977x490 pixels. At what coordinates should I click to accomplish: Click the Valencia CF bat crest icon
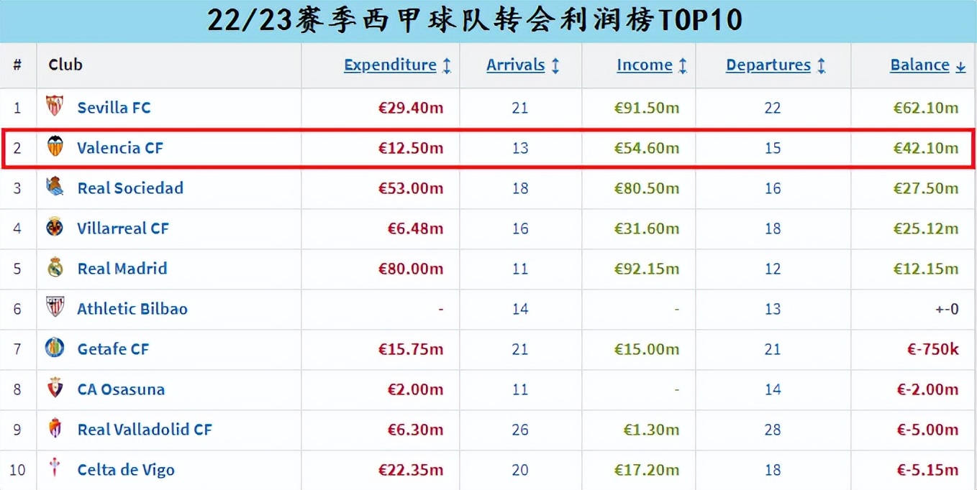[x=55, y=147]
